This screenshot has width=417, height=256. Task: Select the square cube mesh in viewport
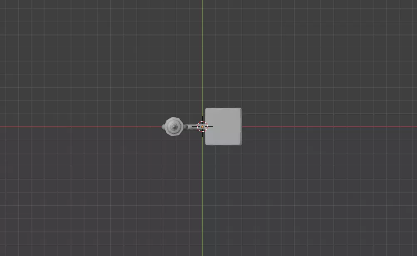click(223, 127)
